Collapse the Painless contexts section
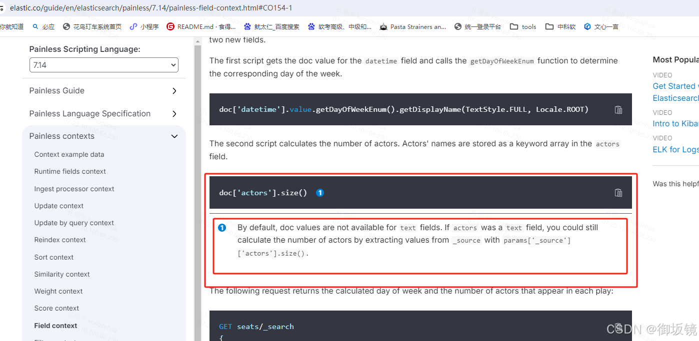The width and height of the screenshot is (699, 341). coord(103,136)
